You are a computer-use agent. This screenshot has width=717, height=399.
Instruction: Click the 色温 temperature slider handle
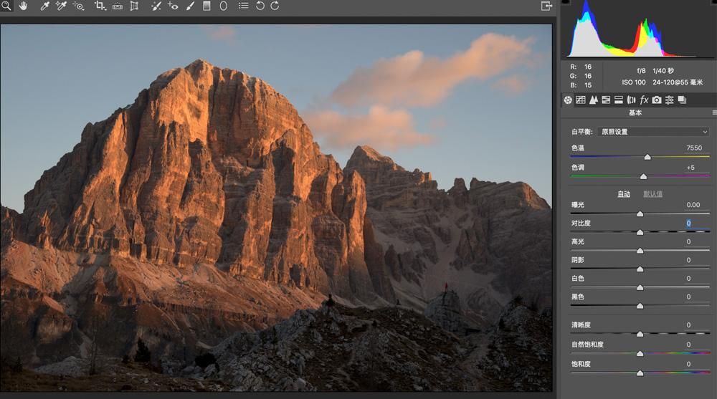point(647,157)
